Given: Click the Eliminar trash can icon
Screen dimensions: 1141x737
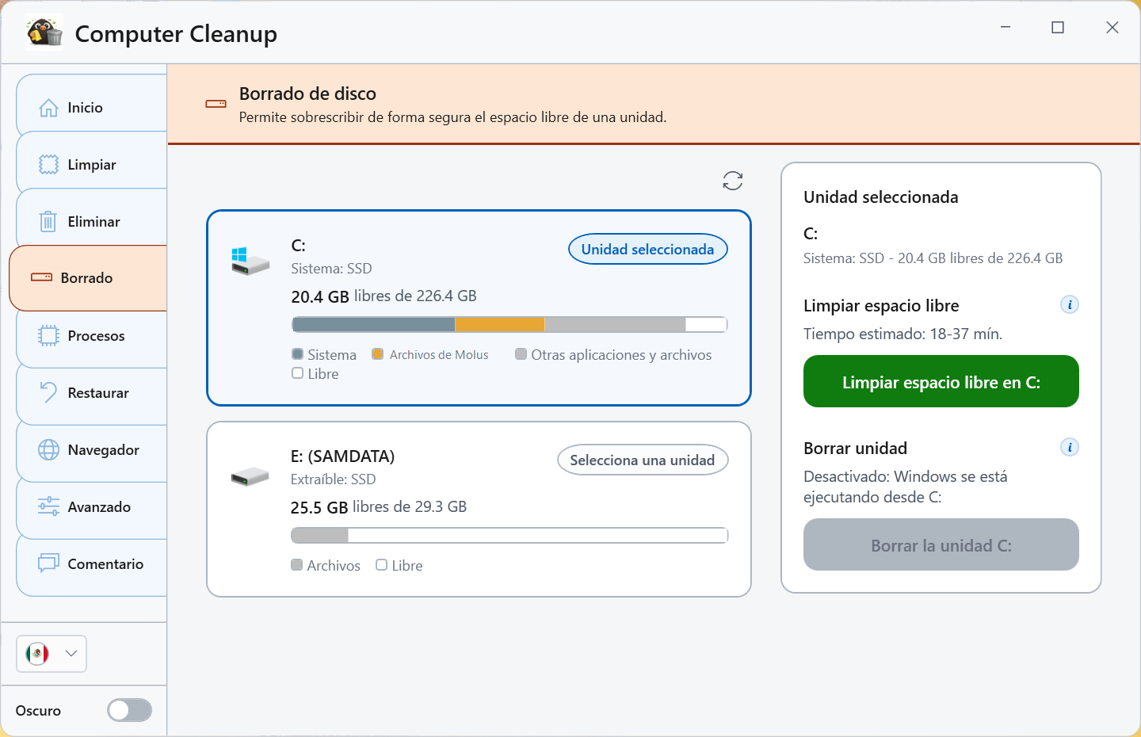Looking at the screenshot, I should tap(48, 222).
